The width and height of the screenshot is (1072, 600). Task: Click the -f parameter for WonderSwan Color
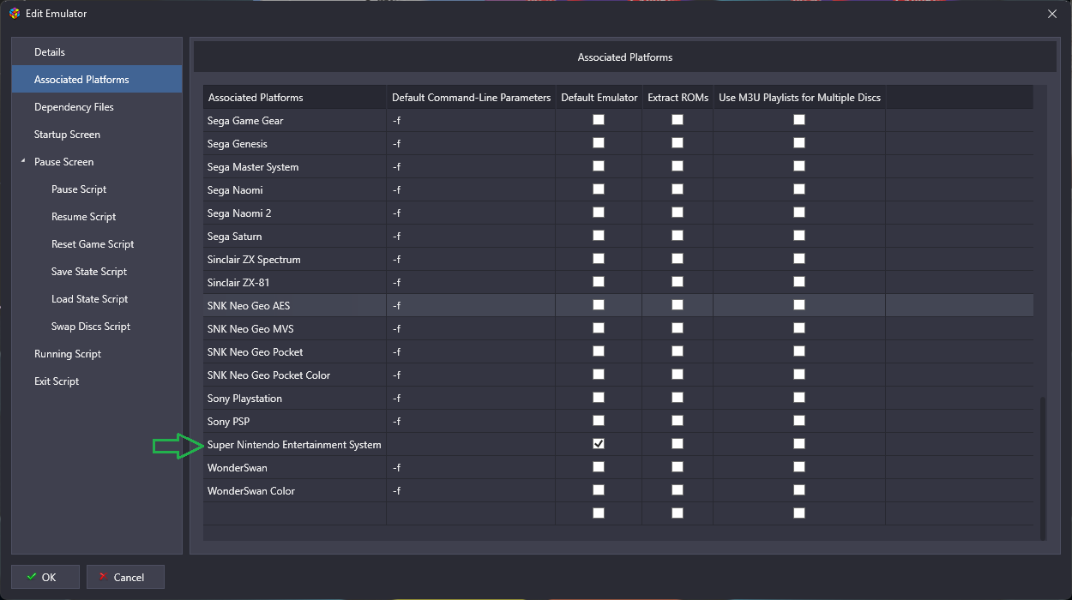coord(471,491)
